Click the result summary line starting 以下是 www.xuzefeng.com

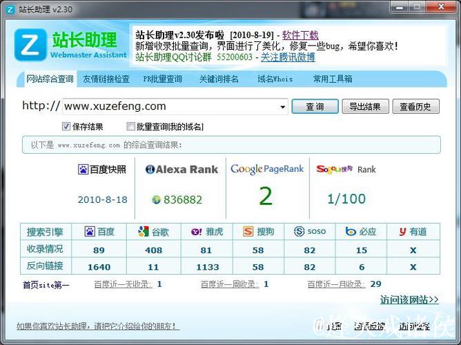[106, 145]
